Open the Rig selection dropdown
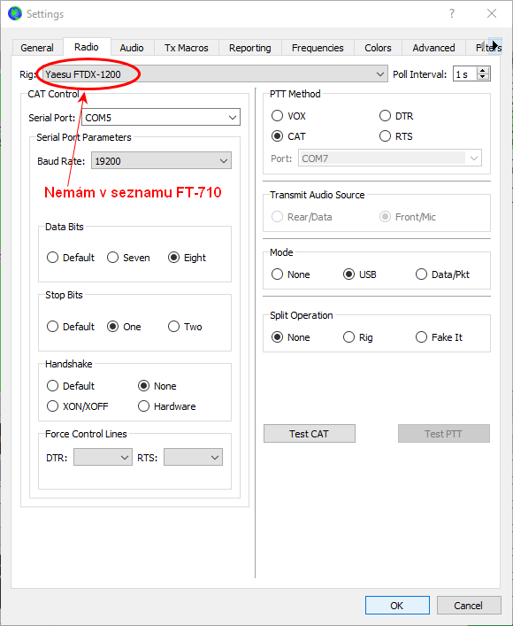 coord(215,74)
